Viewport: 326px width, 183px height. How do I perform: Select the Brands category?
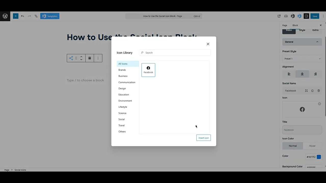(122, 70)
